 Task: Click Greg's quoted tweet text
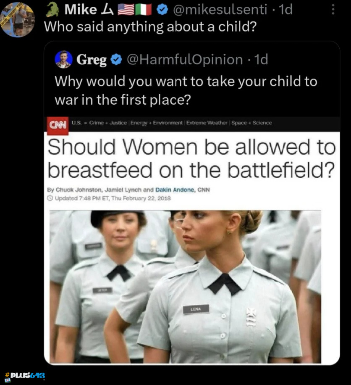[186, 90]
